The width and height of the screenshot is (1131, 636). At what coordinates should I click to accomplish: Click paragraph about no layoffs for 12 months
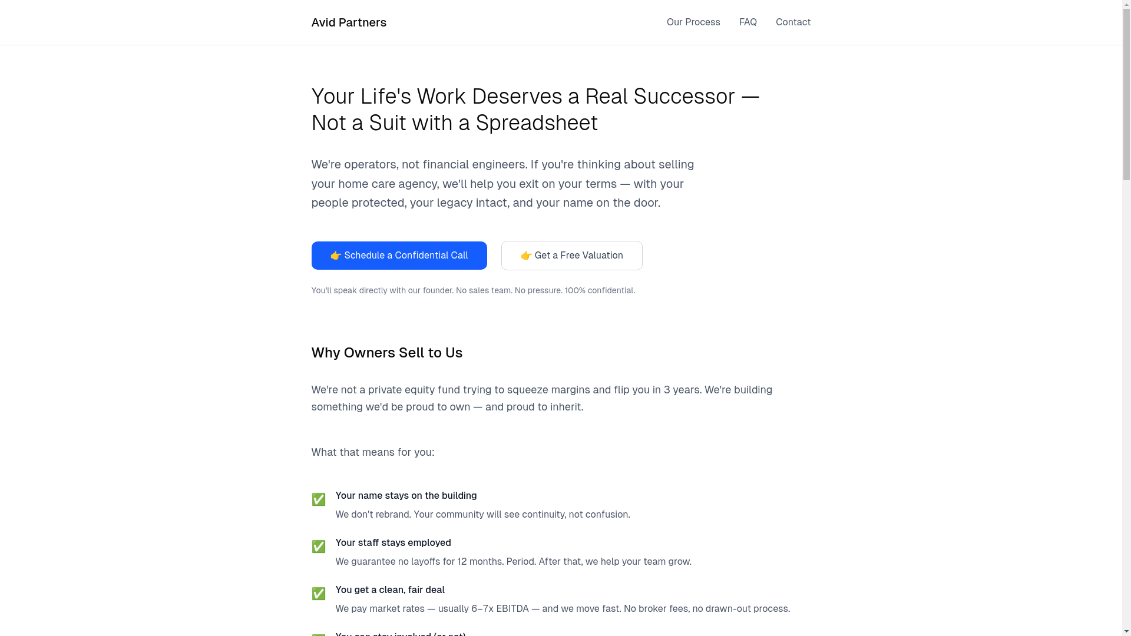(x=513, y=562)
